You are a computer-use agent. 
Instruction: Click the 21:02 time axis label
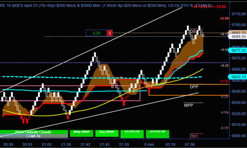(x=47, y=144)
